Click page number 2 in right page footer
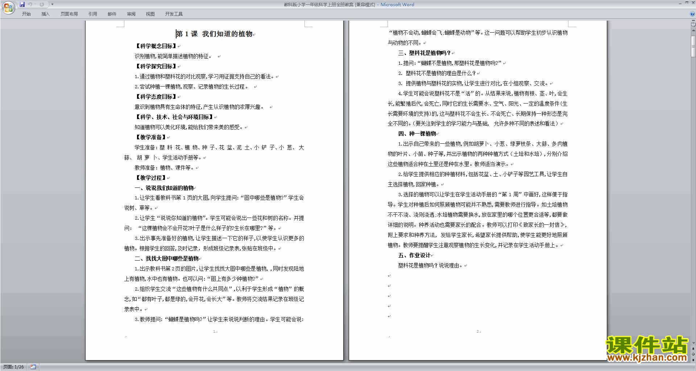The height and width of the screenshot is (371, 696). pos(478,331)
